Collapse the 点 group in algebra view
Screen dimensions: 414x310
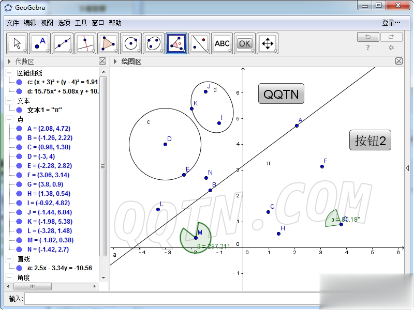coord(10,119)
